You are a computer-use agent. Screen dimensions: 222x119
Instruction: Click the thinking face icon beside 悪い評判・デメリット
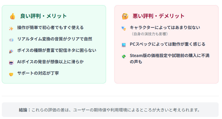125,16
